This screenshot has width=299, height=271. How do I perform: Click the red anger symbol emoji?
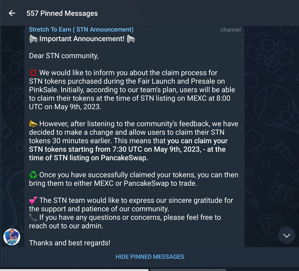tap(33, 73)
